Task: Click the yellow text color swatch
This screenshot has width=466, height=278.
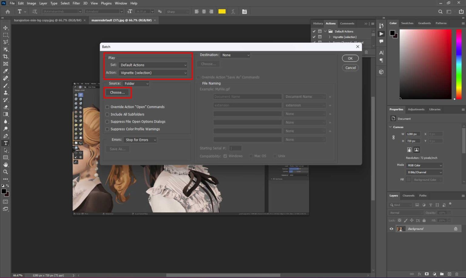Action: tap(222, 12)
